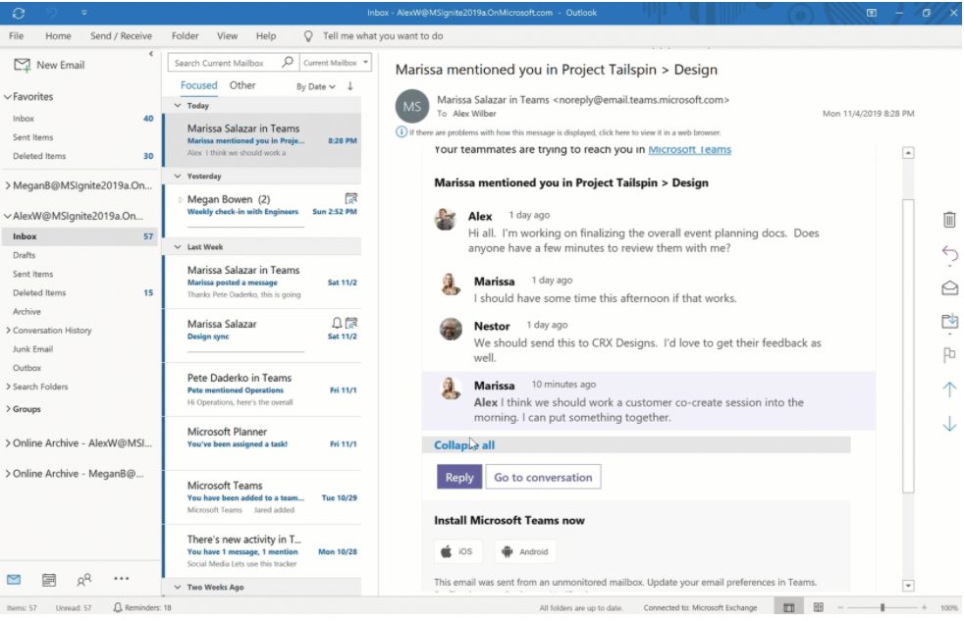Viewport: 964px width, 621px height.
Task: Switch to the Other inbox
Action: 242,85
